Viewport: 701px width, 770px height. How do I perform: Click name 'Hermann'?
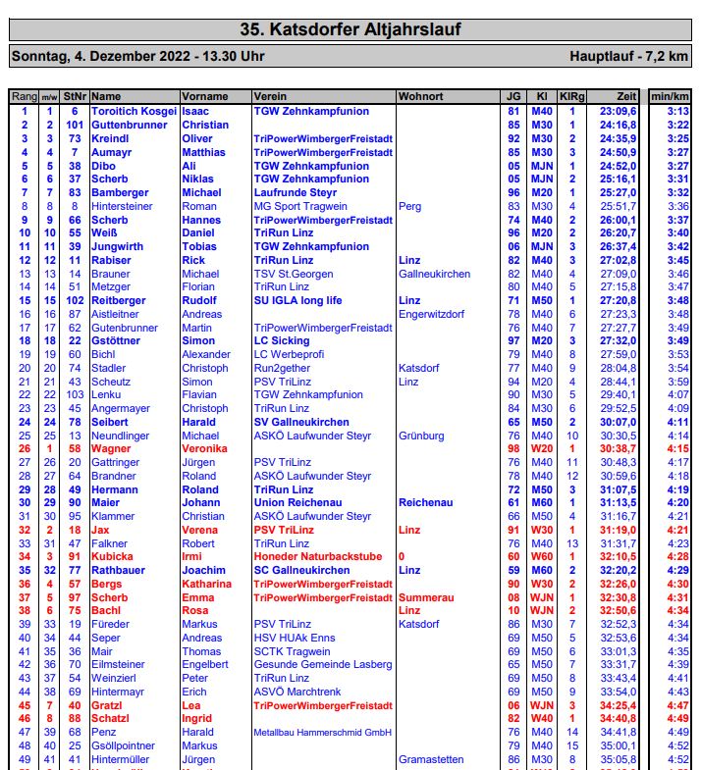pos(115,490)
